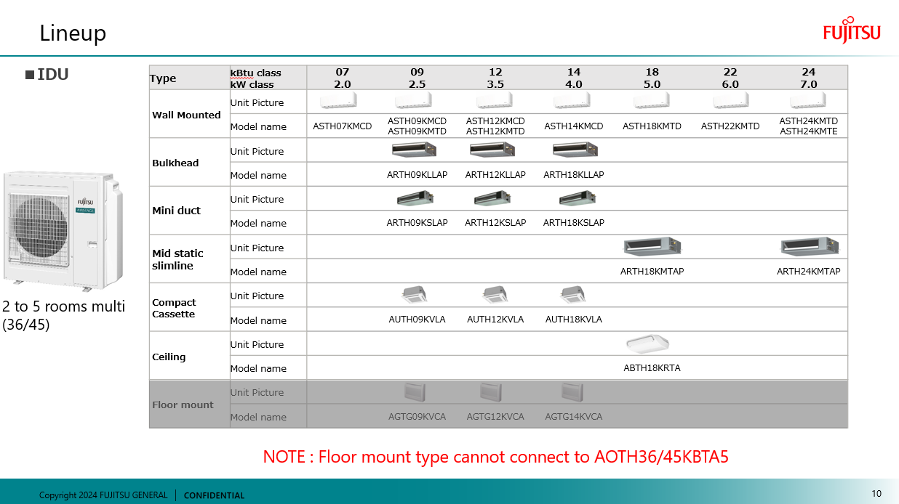Image resolution: width=899 pixels, height=504 pixels.
Task: Select cassette picture above AUTH09KVLA
Action: [415, 294]
